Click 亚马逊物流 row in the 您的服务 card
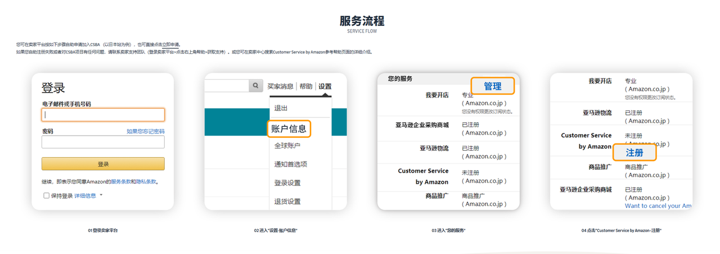The height and width of the screenshot is (254, 720). pos(434,148)
